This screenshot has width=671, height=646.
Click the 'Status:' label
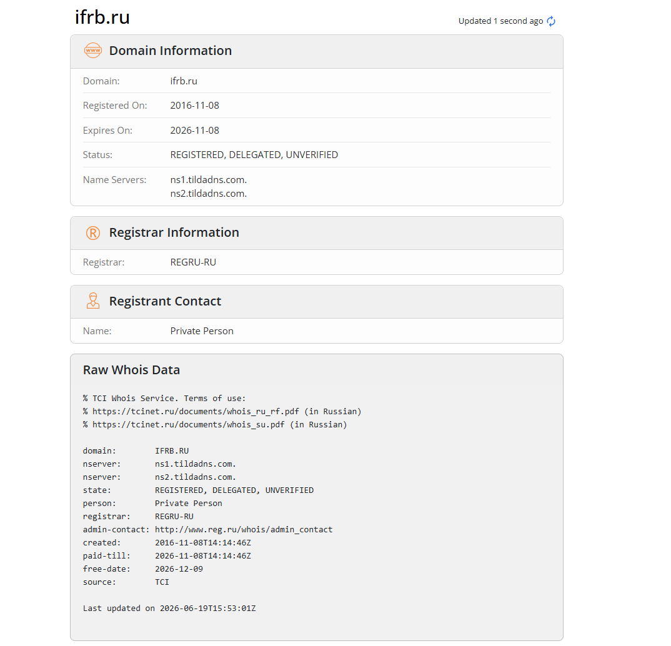pos(97,155)
